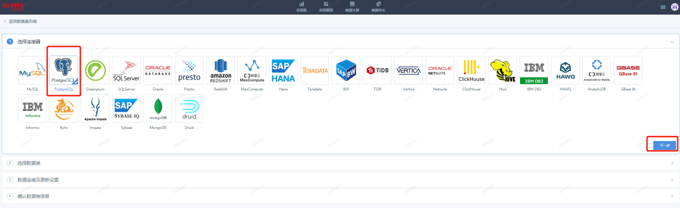Image resolution: width=680 pixels, height=208 pixels.
Task: Select the ClickHouse connector
Action: [471, 70]
